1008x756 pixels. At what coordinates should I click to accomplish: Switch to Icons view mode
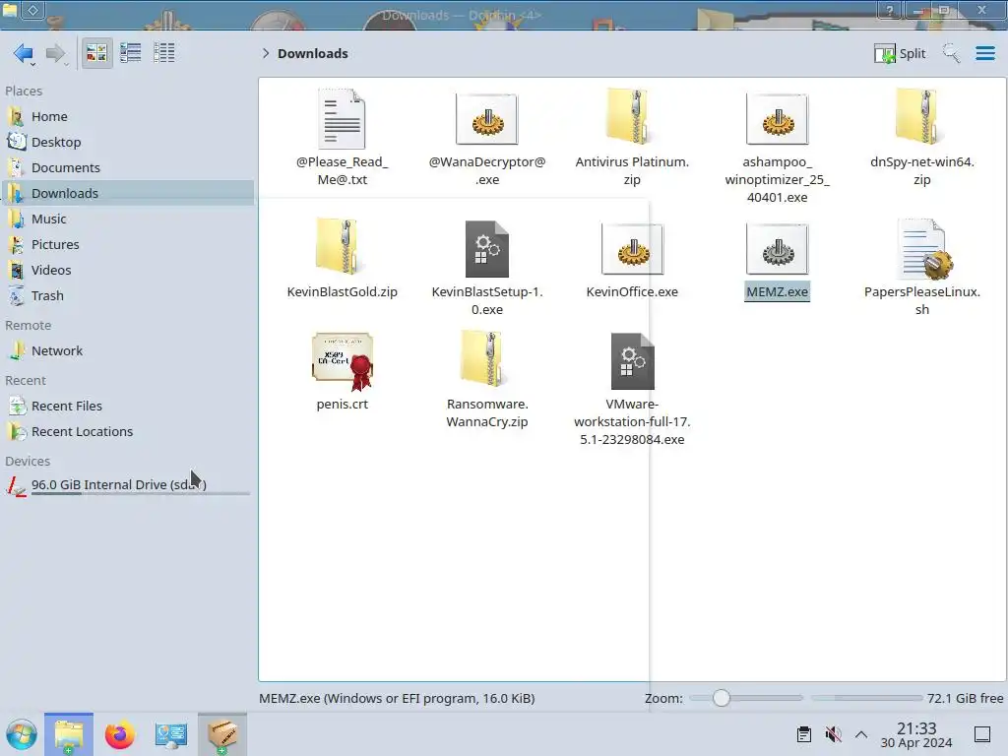click(x=96, y=53)
